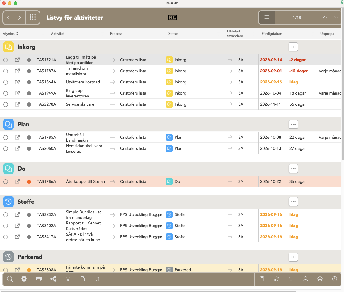Go forward with the right arrow
Screen dimensions: 344x292
(19, 18)
